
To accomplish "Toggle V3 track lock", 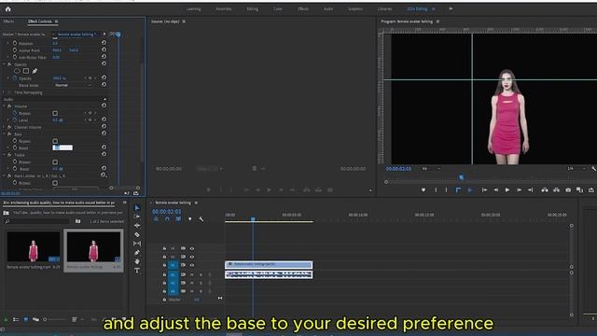I will click(x=164, y=248).
